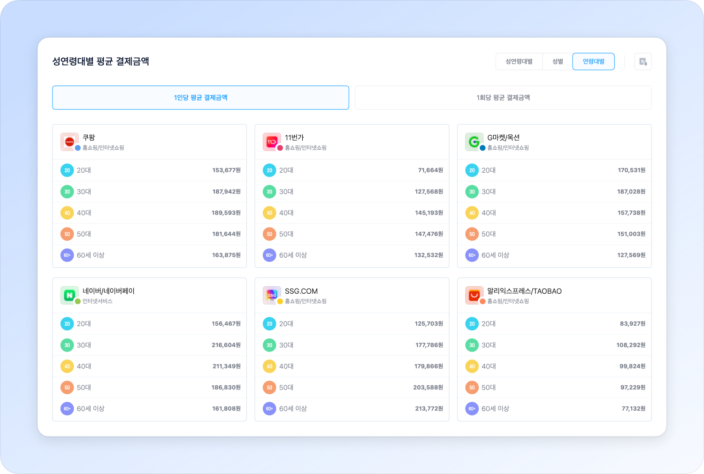Click the 60+ age badge in 알리익스프레스/TAOBAO card
Screen dimensions: 704x474
(472, 409)
